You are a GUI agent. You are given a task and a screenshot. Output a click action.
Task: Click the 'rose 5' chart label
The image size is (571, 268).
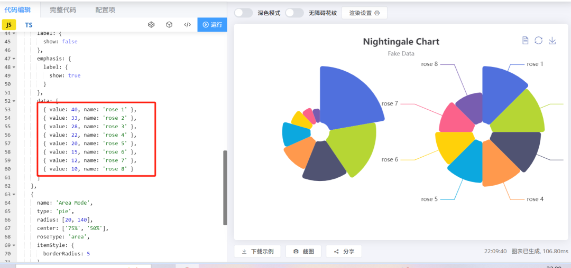point(429,199)
